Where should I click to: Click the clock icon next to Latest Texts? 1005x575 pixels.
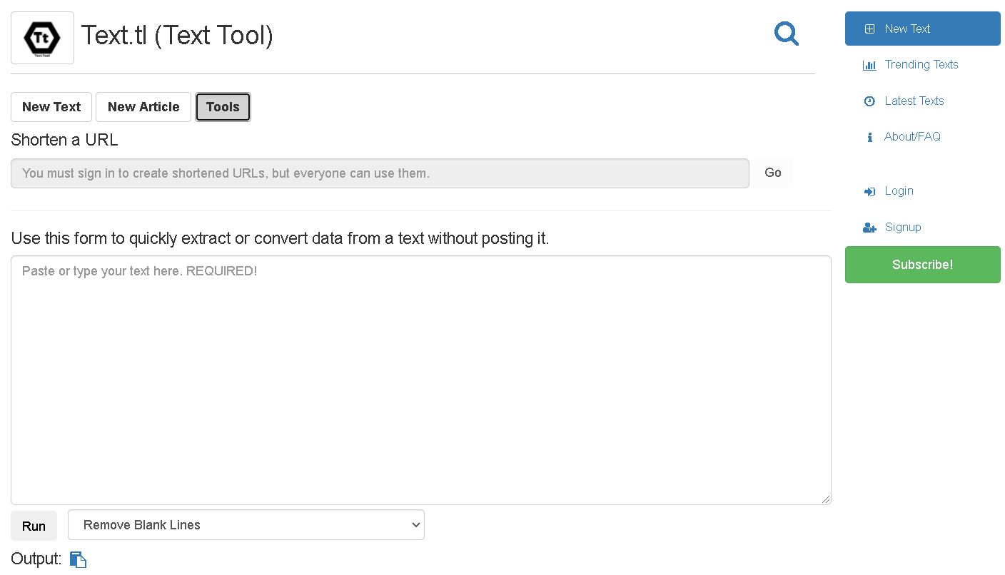(x=869, y=101)
